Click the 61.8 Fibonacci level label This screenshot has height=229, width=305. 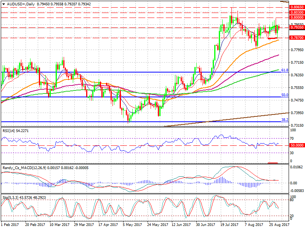tap(284, 70)
